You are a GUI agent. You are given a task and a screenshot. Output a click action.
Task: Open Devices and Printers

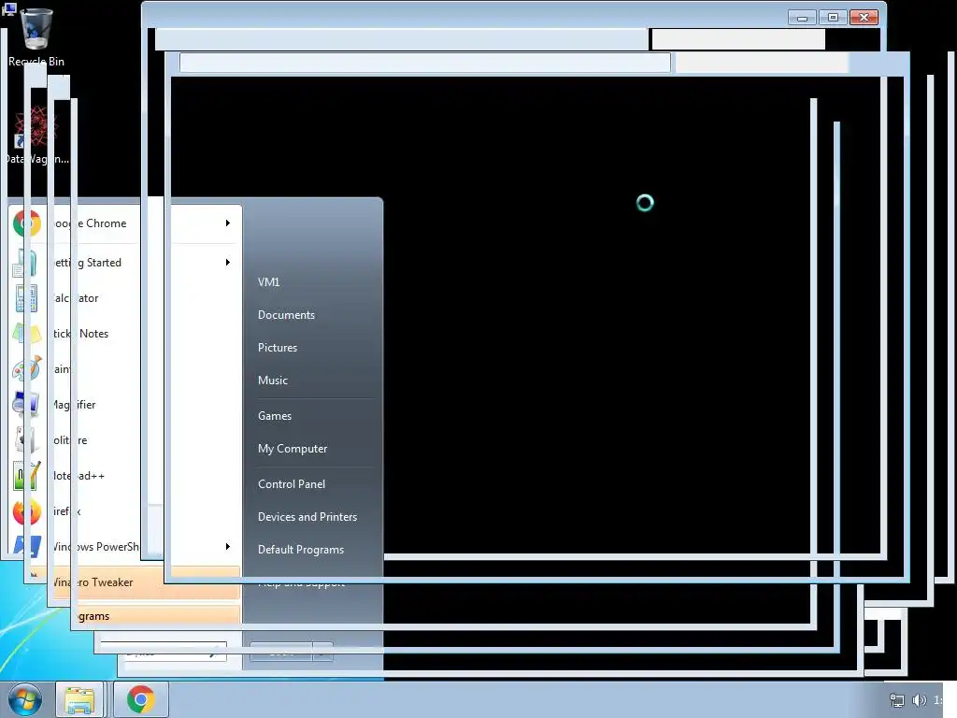(307, 517)
